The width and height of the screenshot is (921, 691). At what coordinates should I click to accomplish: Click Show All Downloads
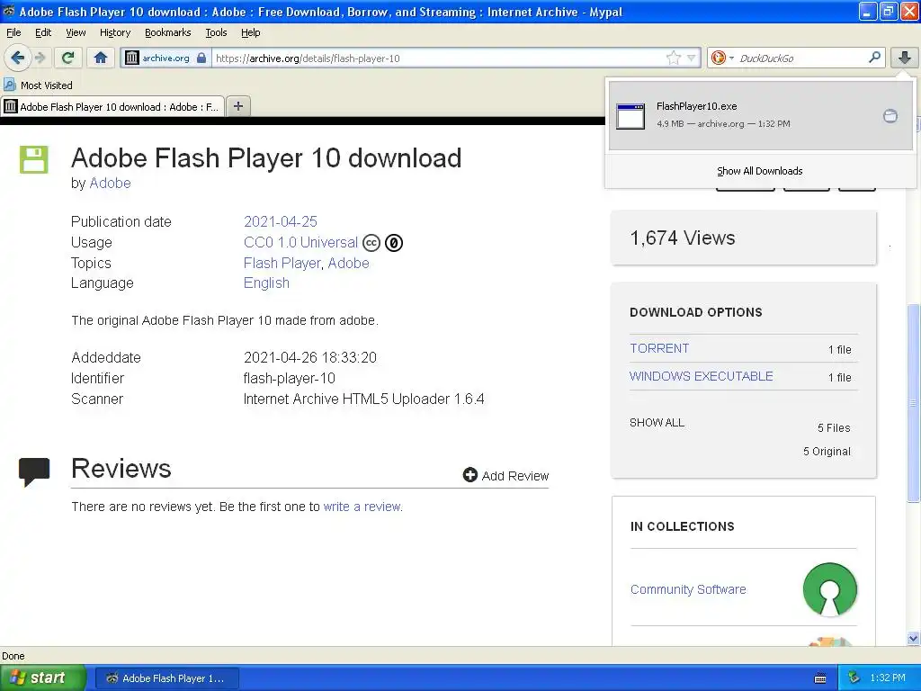coord(759,171)
